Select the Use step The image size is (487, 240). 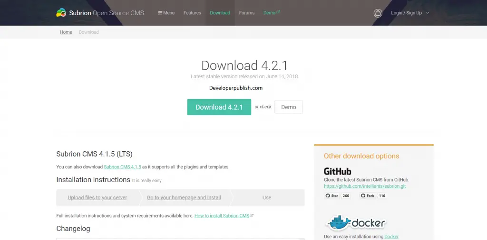(267, 198)
